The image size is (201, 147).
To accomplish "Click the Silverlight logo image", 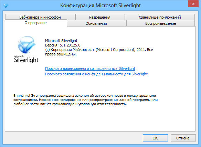I will tap(27, 50).
